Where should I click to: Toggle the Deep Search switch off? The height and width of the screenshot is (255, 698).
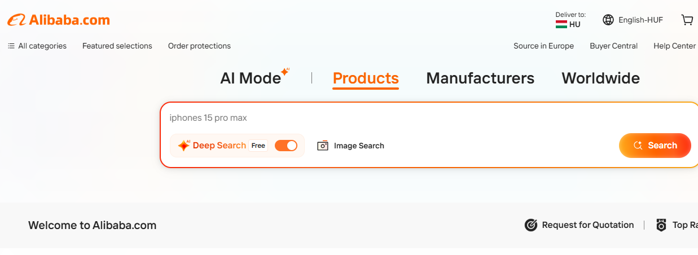(x=286, y=146)
